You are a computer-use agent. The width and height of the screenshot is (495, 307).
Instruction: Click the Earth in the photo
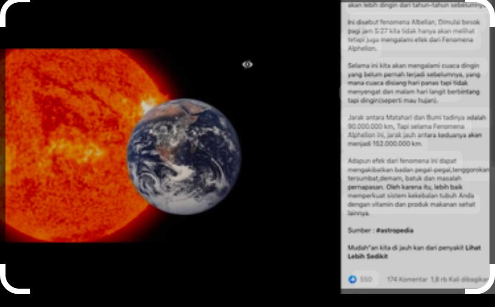click(x=184, y=157)
